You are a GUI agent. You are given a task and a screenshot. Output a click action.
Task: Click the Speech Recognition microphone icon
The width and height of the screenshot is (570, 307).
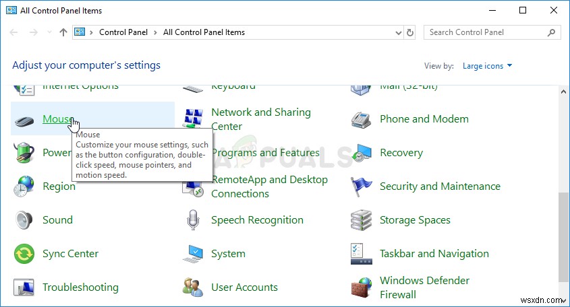tap(194, 220)
